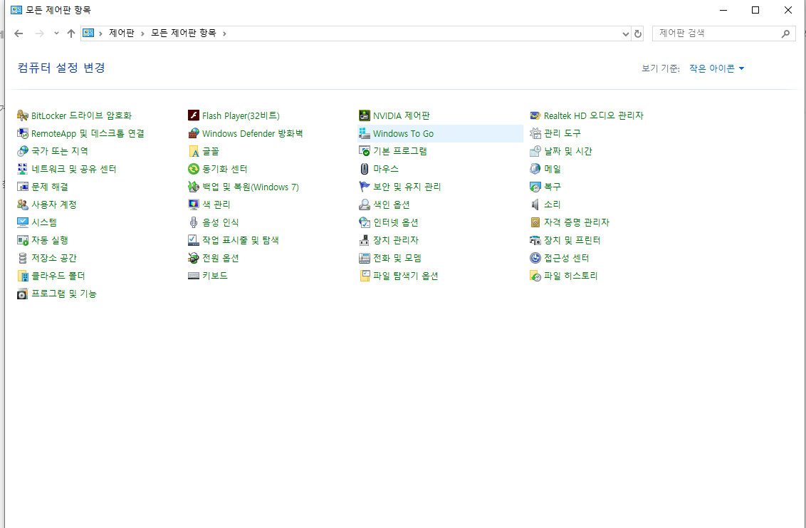Click the 색인 옵션 magnifier icon
Image resolution: width=806 pixels, height=528 pixels.
click(x=365, y=205)
